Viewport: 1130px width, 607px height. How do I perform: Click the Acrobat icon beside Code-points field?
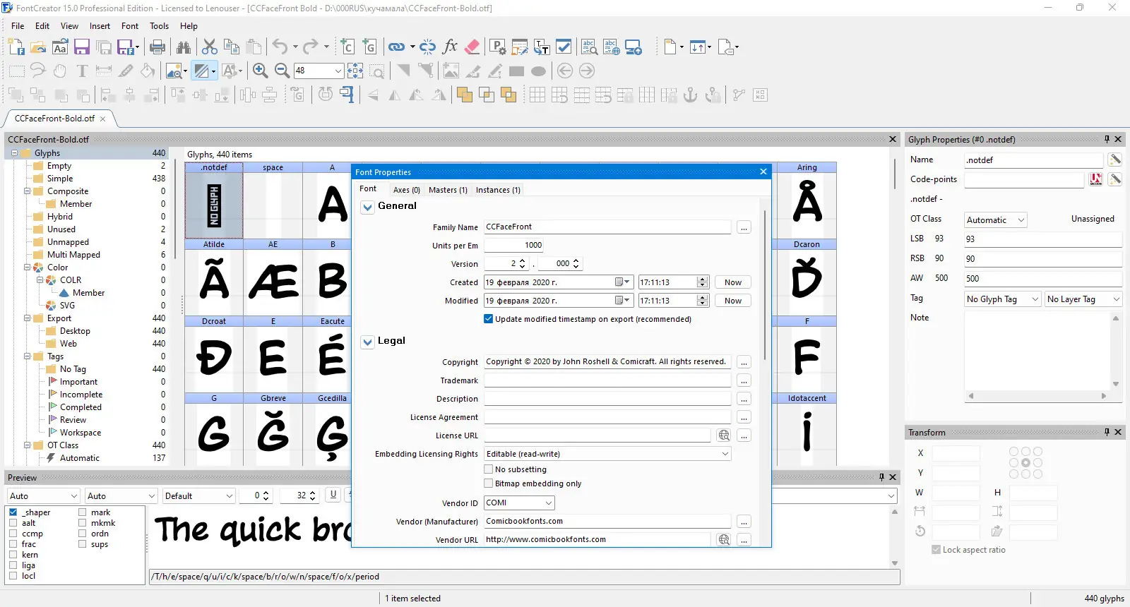[1096, 179]
